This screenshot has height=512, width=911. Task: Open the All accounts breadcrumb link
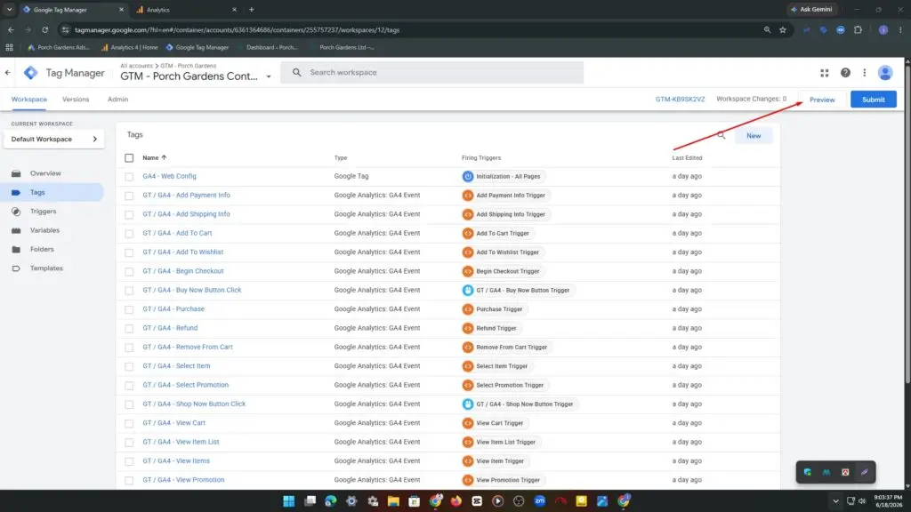pyautogui.click(x=136, y=66)
